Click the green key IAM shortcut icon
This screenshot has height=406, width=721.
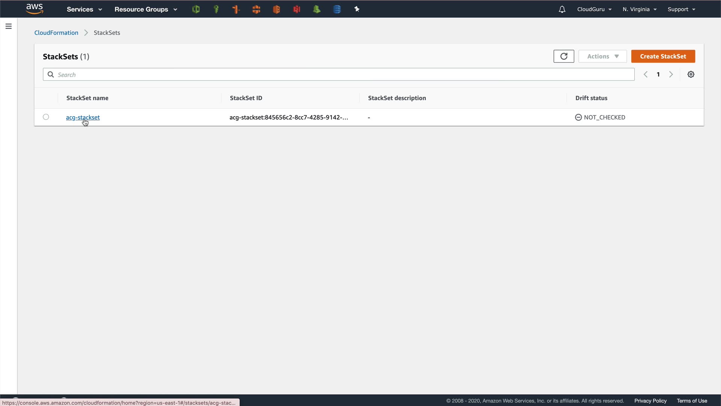(216, 9)
